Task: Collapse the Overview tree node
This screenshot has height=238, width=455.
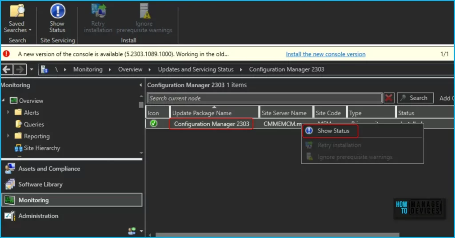Action: pyautogui.click(x=3, y=100)
